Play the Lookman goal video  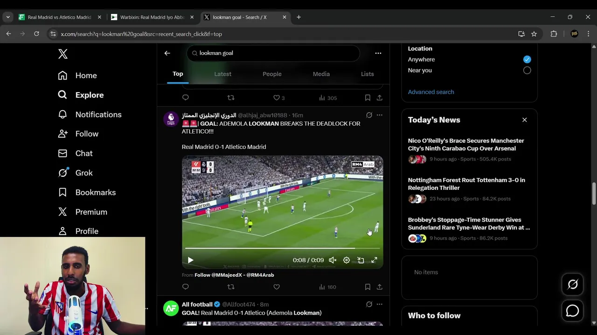tap(190, 260)
